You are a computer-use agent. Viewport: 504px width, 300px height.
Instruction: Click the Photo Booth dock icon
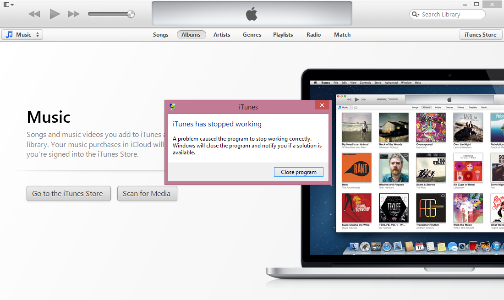click(x=474, y=247)
